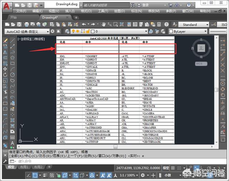Open the 视图(V) menu
The width and height of the screenshot is (229, 181).
(x=54, y=11)
